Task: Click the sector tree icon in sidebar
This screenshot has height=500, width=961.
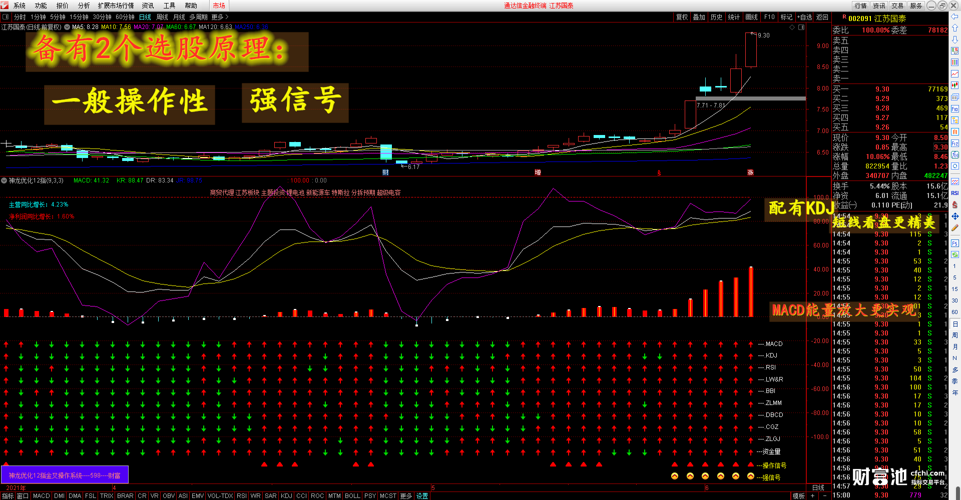Action: tap(954, 120)
